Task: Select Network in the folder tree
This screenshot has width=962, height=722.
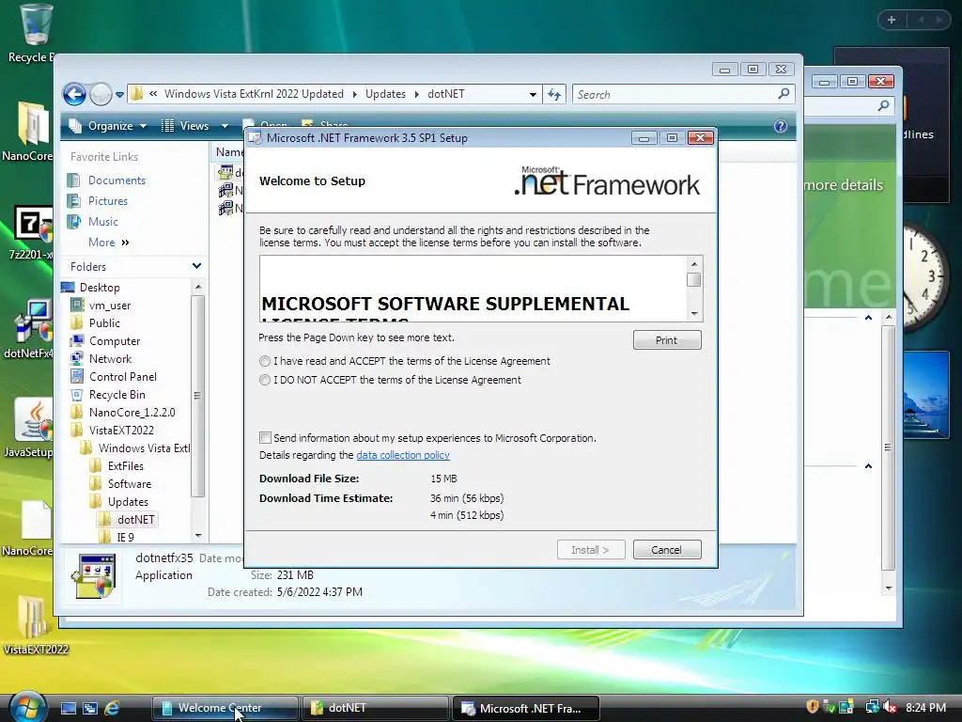Action: pyautogui.click(x=111, y=358)
